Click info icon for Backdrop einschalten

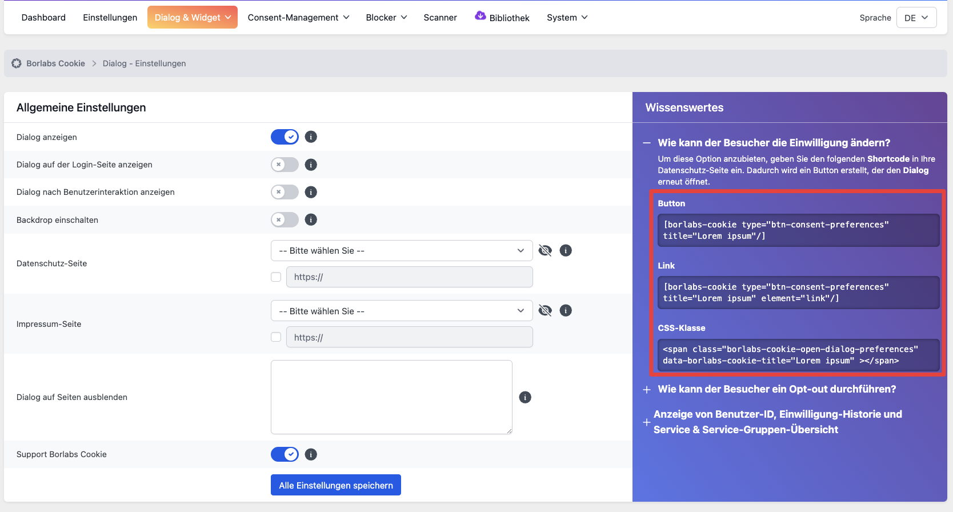click(311, 220)
